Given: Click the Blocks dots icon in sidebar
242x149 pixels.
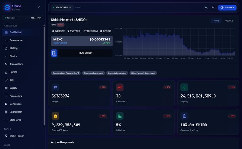Looking at the screenshot, I should pos(6,56).
